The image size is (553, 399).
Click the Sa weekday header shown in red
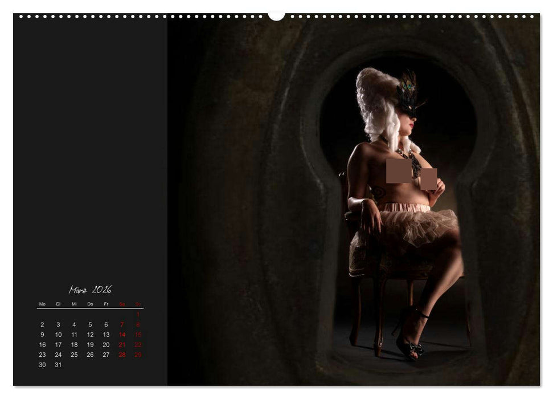point(122,304)
